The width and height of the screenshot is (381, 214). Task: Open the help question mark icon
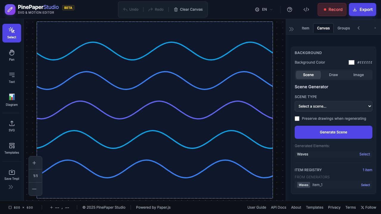[x=290, y=9]
